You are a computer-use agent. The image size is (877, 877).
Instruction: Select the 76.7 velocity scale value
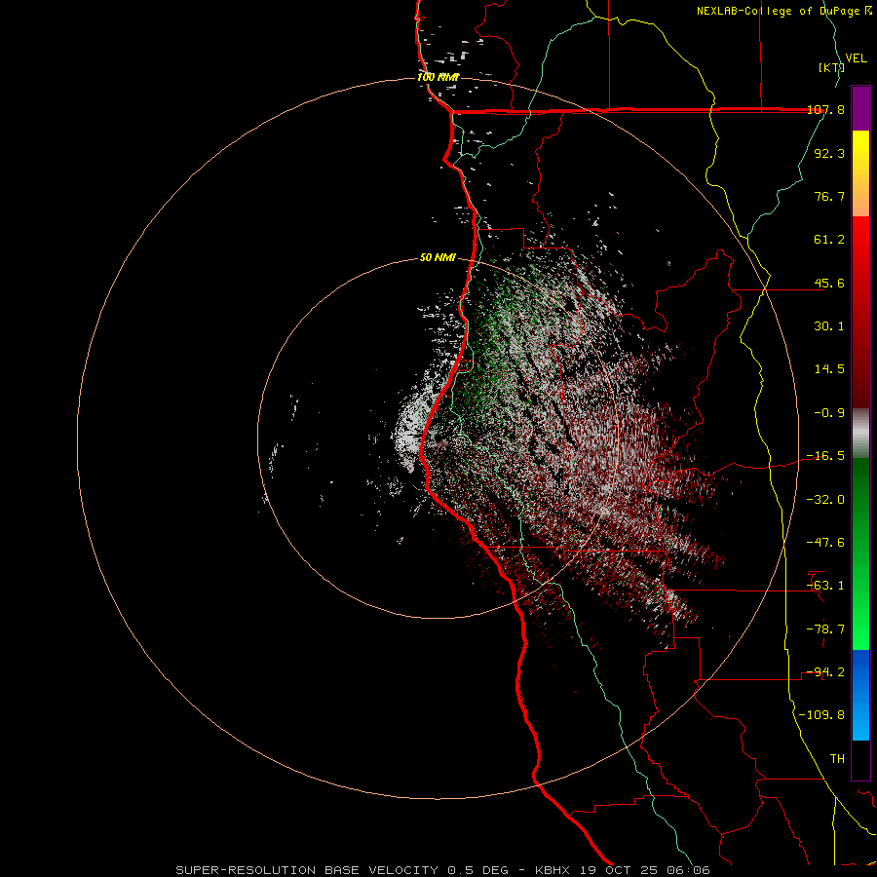pyautogui.click(x=829, y=196)
